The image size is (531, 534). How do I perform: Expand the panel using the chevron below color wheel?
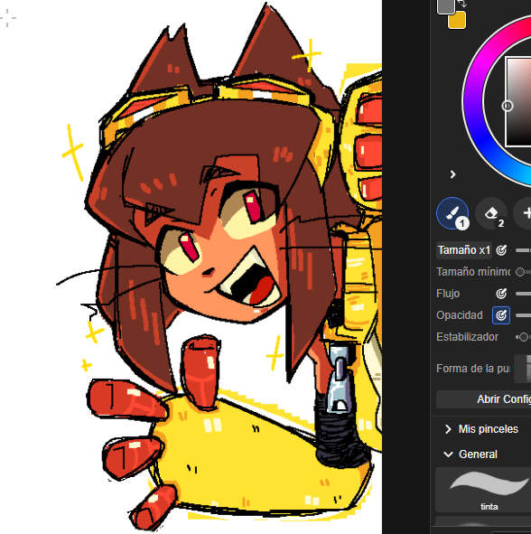coord(452,174)
